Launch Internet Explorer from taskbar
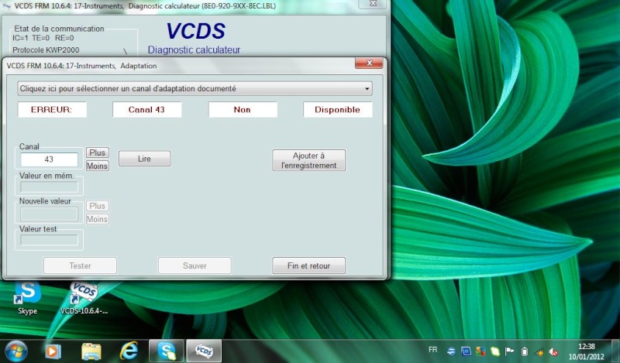Viewport: 620px width, 363px height. [129, 351]
